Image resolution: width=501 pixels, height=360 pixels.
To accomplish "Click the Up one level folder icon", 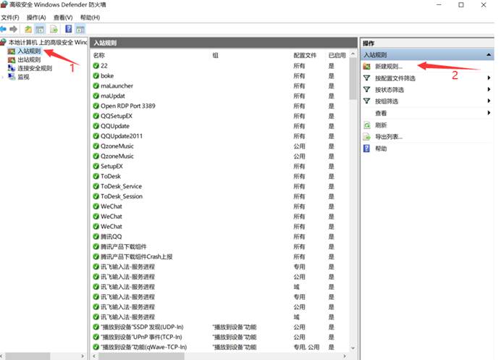I will [x=28, y=30].
